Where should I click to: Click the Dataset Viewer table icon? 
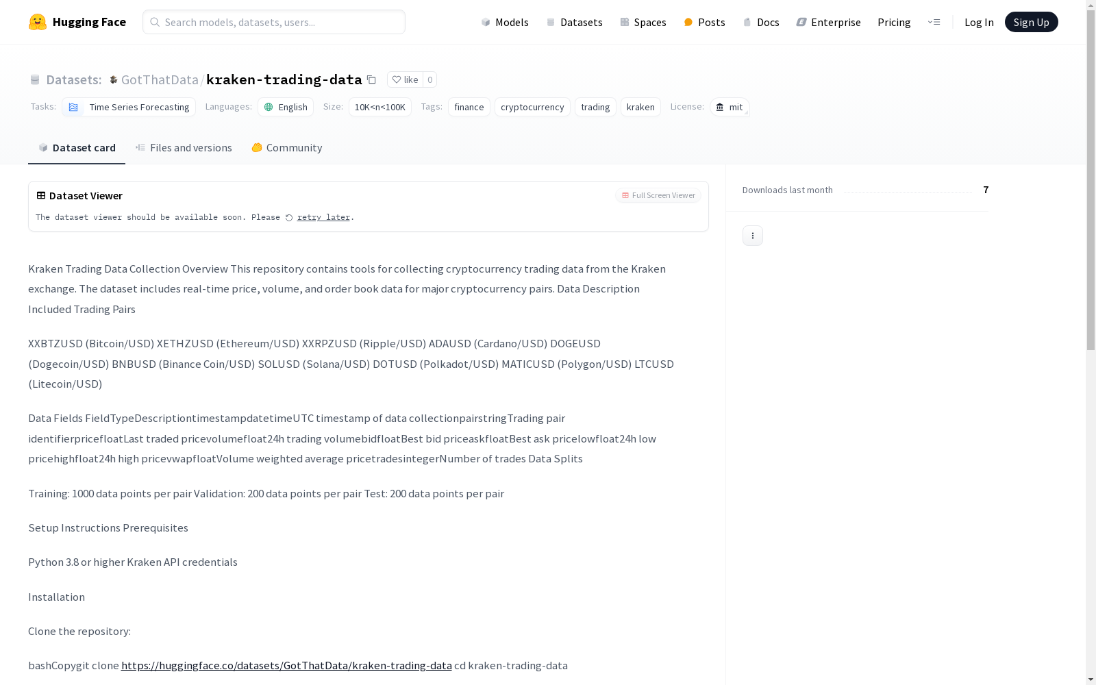point(41,195)
